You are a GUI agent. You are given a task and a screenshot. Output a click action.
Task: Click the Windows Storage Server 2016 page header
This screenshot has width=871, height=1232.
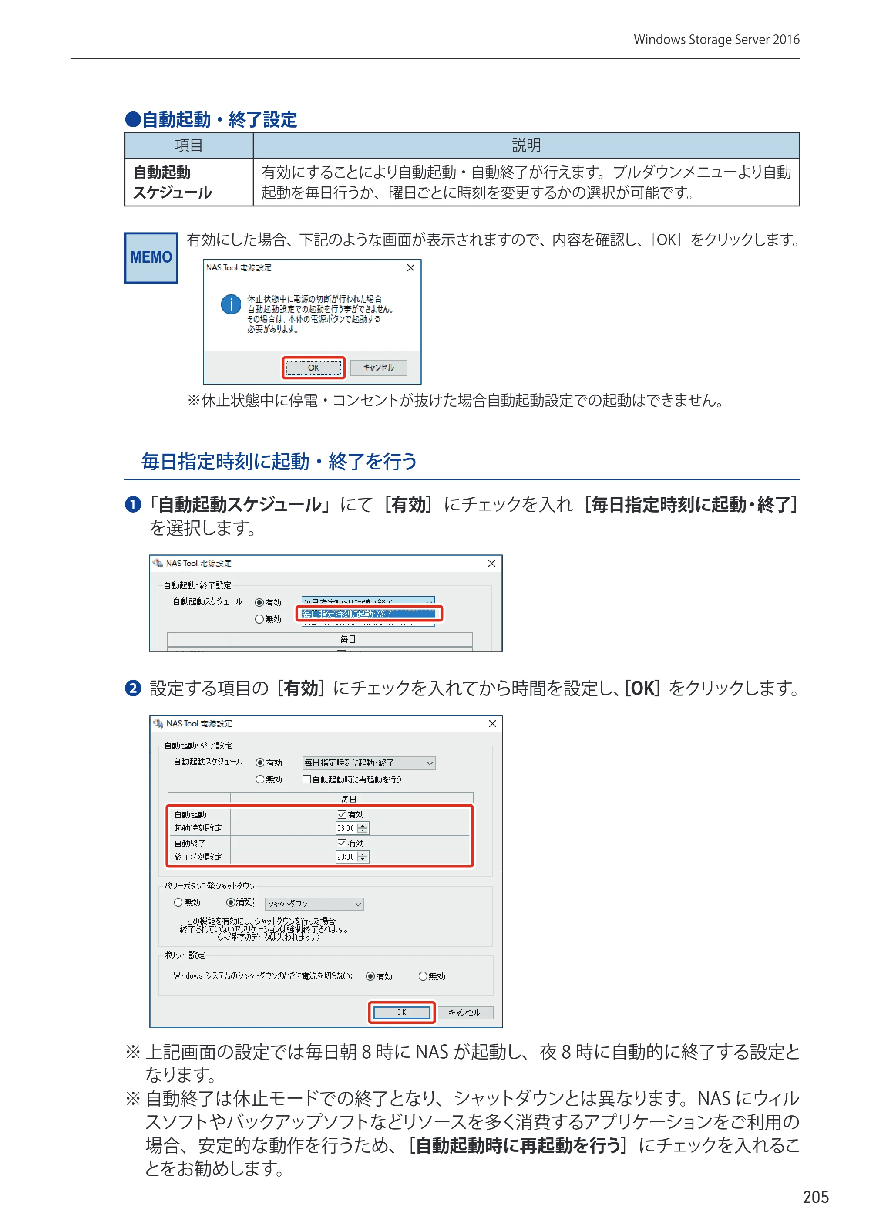click(x=716, y=39)
